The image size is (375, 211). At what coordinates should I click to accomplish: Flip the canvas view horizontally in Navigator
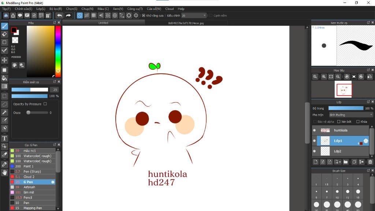[370, 77]
